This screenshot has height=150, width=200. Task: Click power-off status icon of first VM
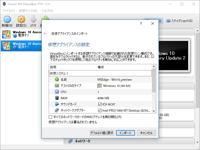15,36
